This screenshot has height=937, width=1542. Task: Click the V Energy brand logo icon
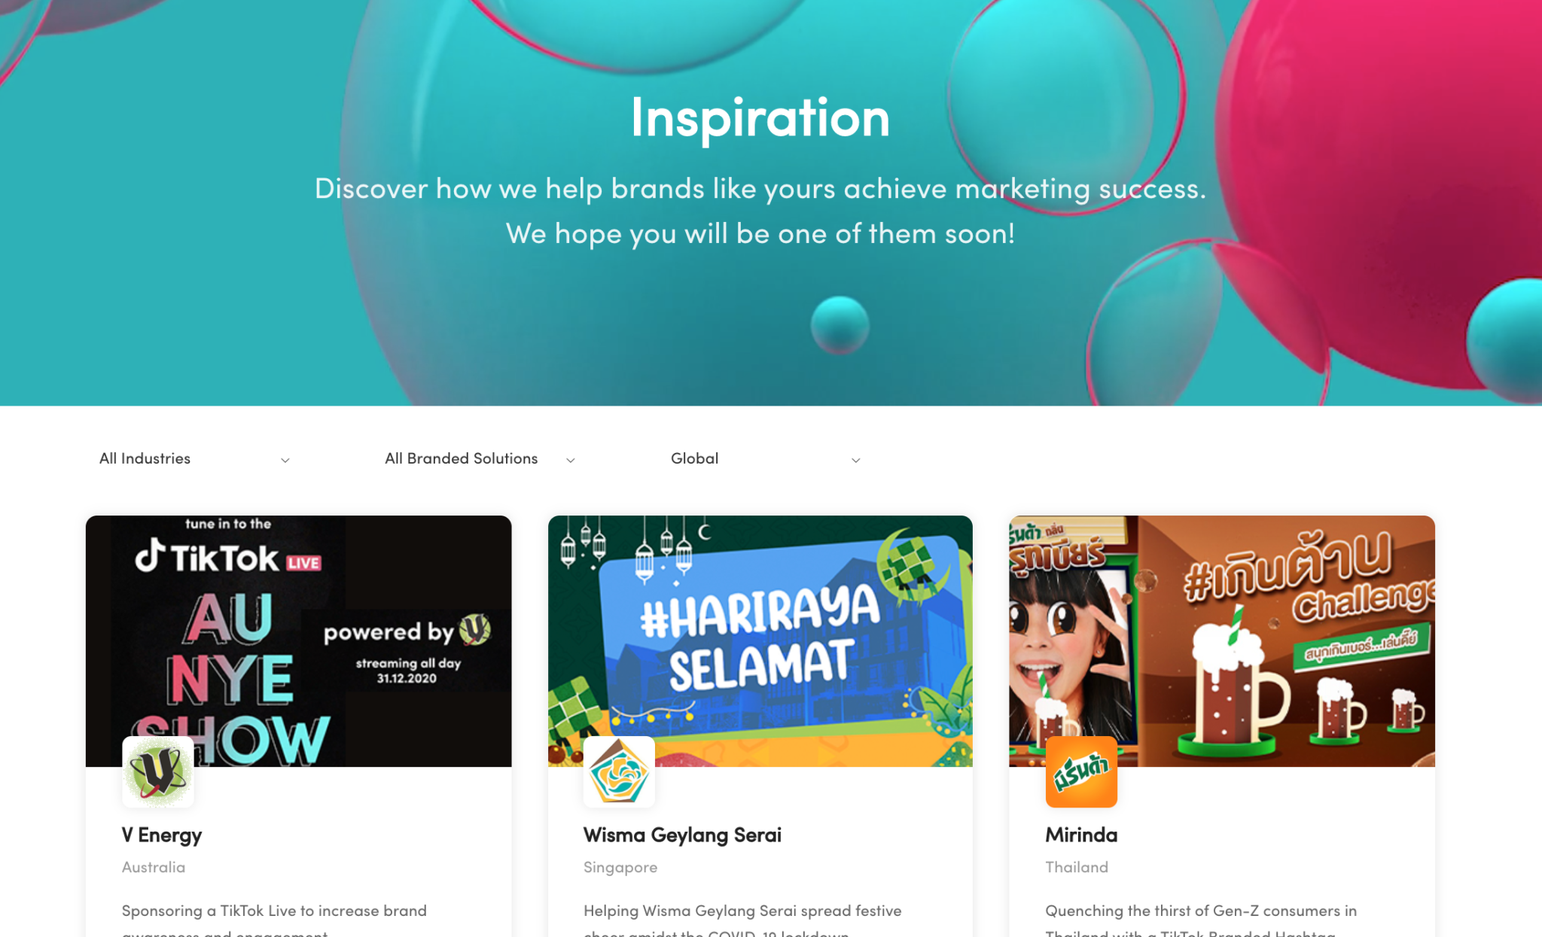click(158, 772)
